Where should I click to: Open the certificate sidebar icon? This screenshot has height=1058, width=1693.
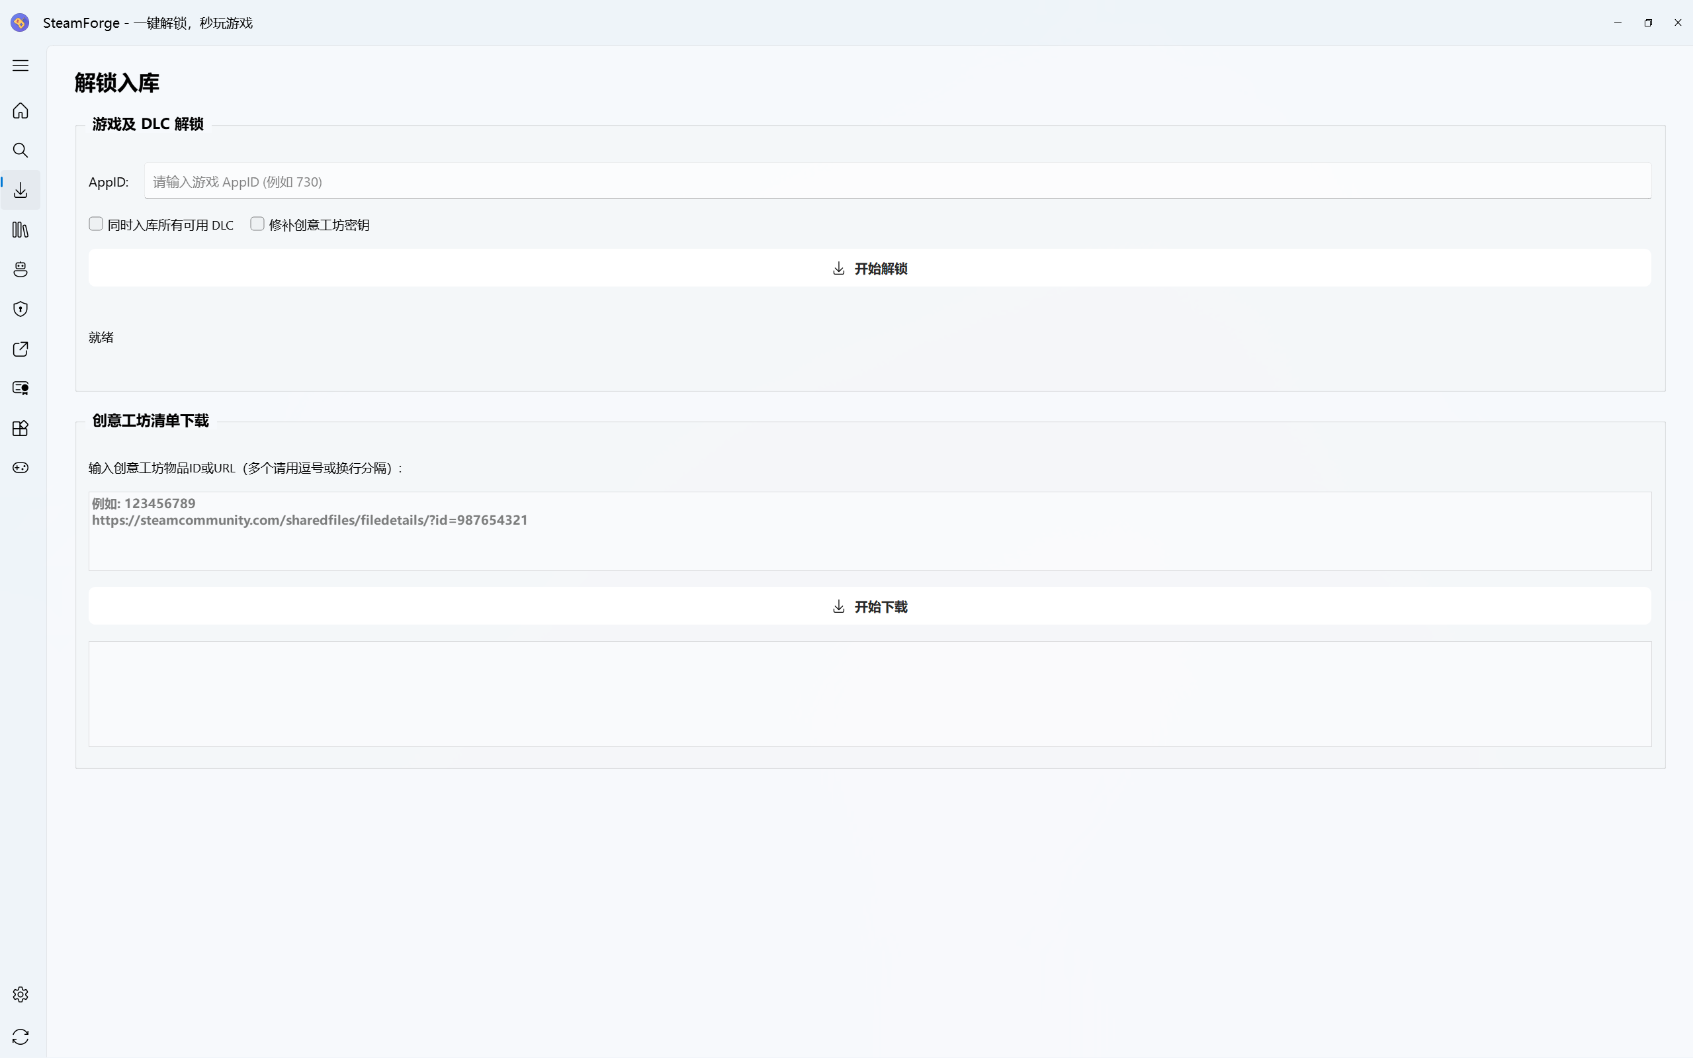[21, 388]
